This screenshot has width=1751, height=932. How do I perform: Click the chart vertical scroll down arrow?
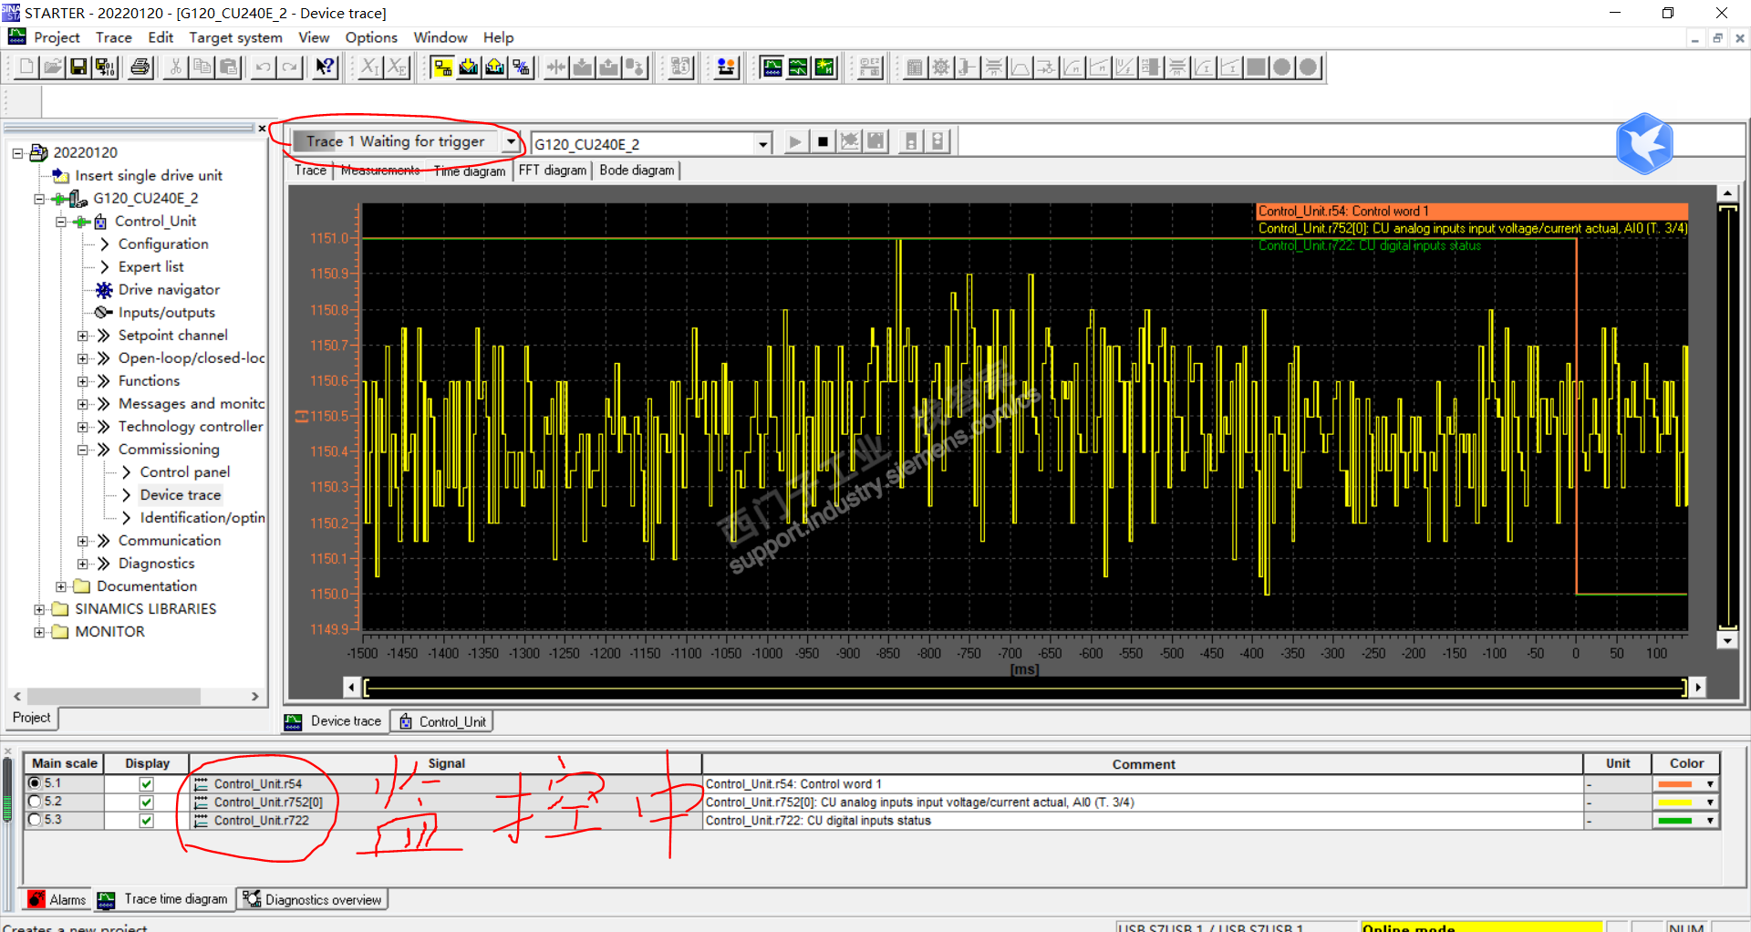coord(1726,640)
